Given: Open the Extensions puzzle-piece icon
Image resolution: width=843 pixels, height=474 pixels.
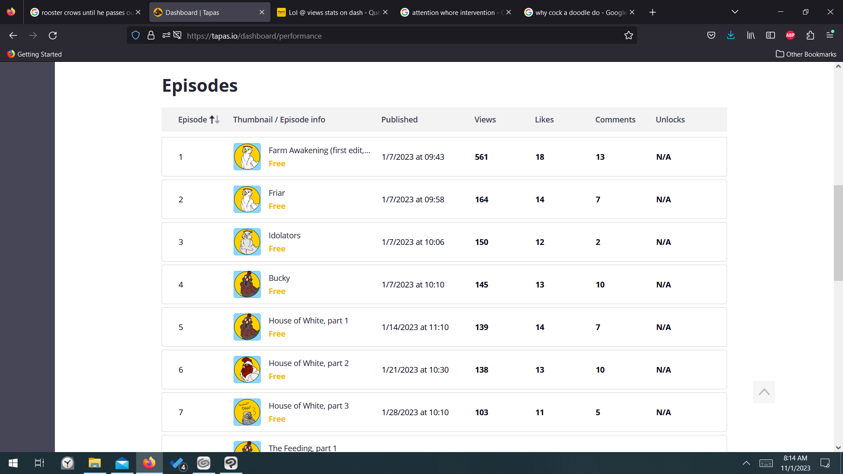Looking at the screenshot, I should (810, 36).
